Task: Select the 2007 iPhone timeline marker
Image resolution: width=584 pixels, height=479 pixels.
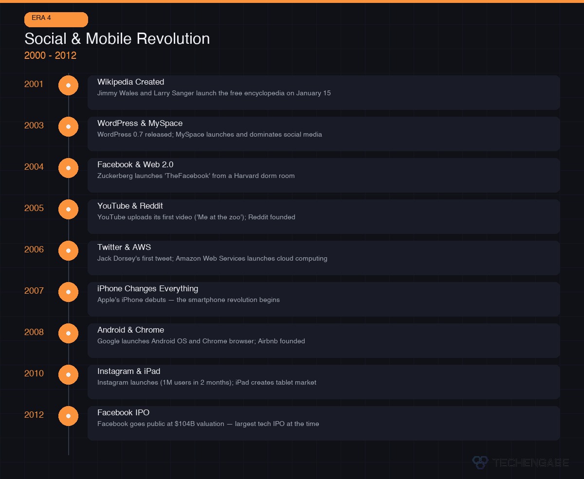Action: [x=68, y=292]
